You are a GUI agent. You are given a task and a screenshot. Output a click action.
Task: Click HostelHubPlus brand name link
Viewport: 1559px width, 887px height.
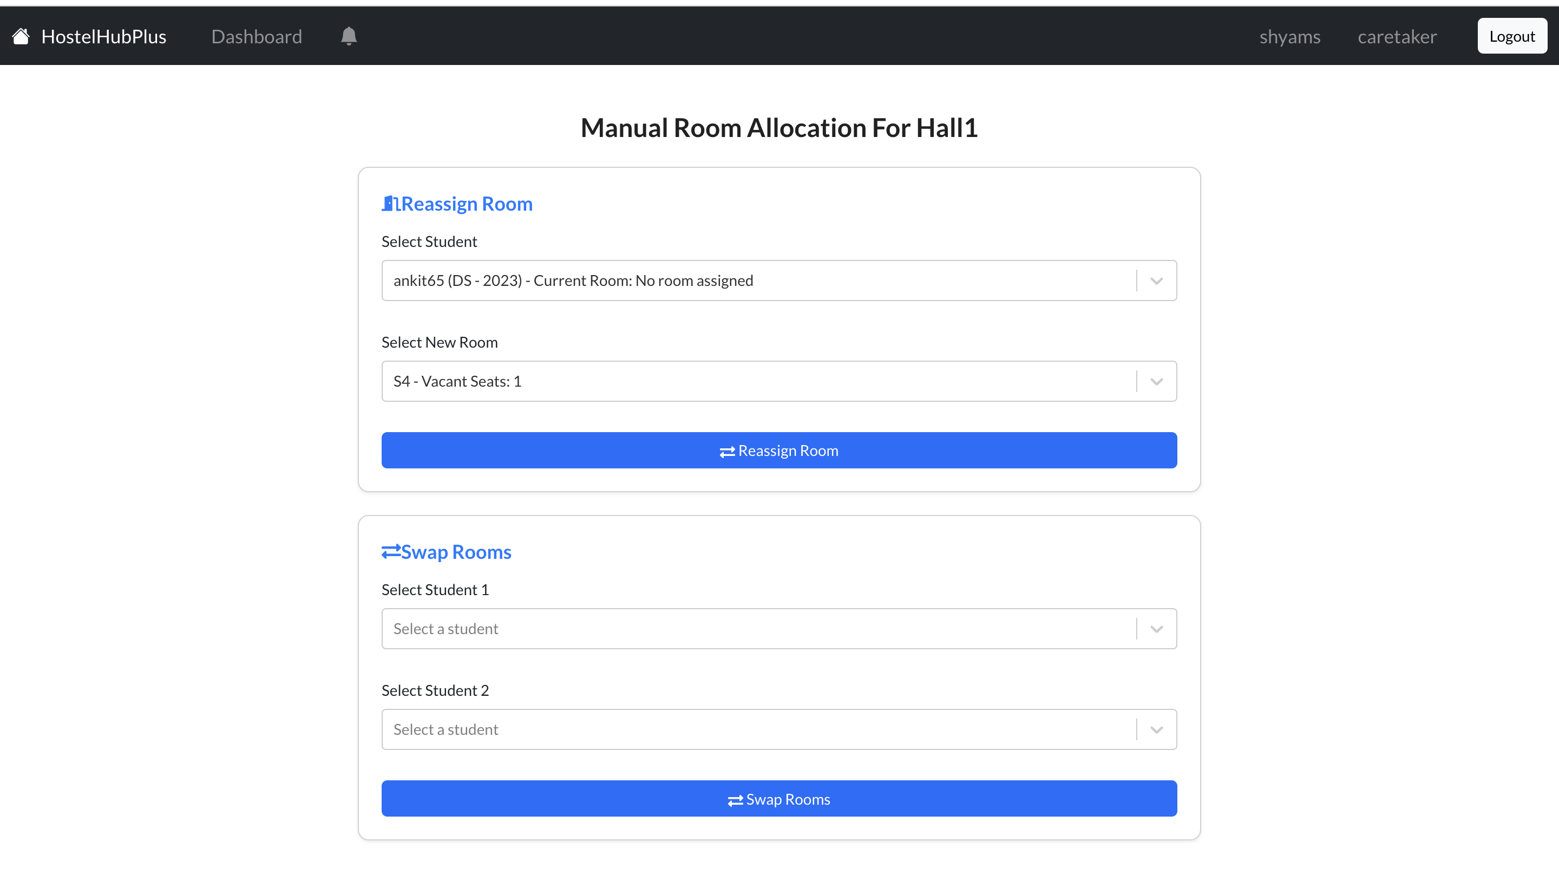tap(103, 37)
